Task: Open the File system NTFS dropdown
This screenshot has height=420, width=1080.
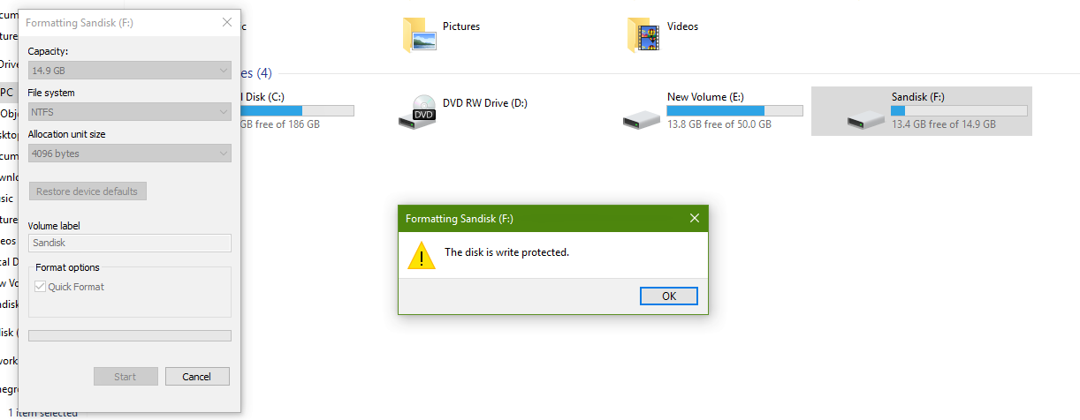Action: pos(129,112)
